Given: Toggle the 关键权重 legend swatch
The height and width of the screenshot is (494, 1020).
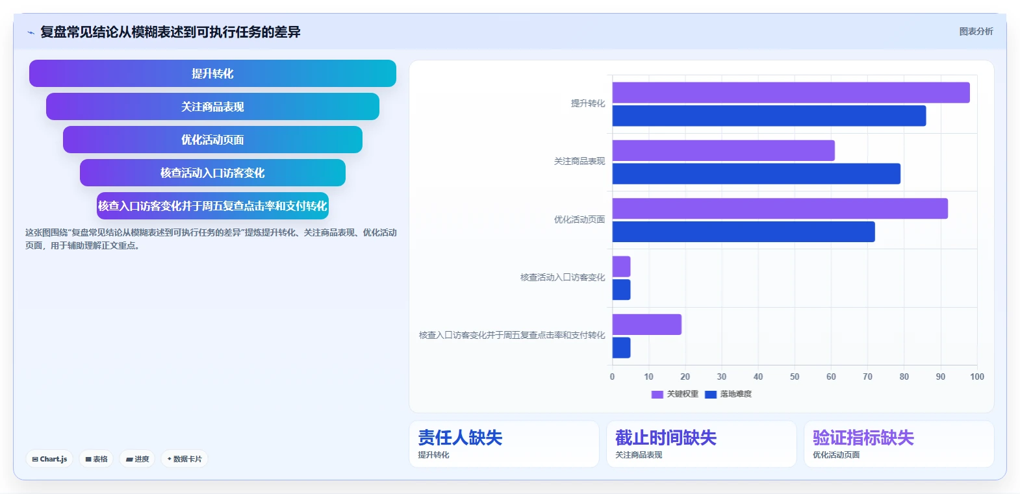Looking at the screenshot, I should click(657, 394).
